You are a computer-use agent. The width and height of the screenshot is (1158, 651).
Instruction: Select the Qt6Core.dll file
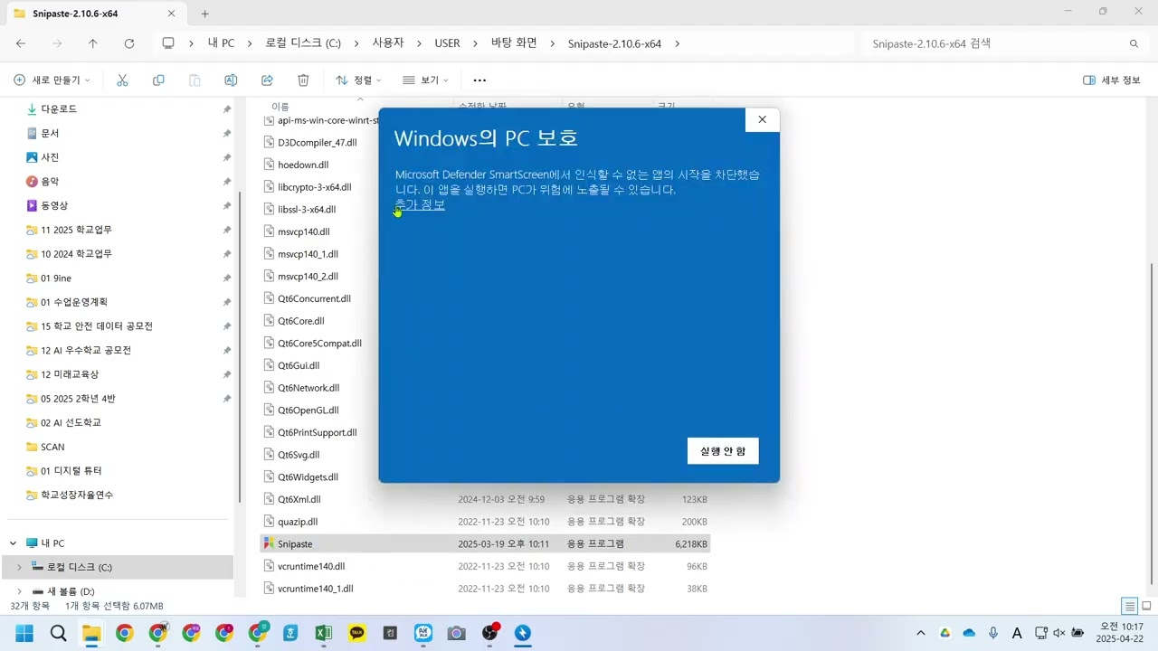301,321
